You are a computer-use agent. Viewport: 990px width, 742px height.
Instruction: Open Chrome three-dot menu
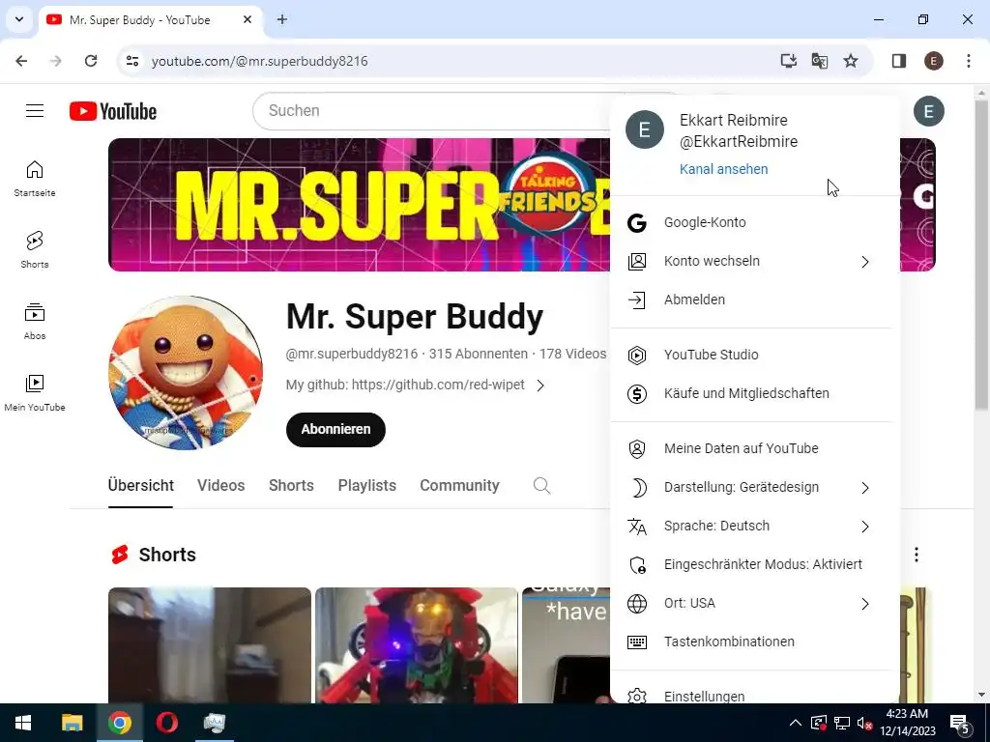point(969,61)
